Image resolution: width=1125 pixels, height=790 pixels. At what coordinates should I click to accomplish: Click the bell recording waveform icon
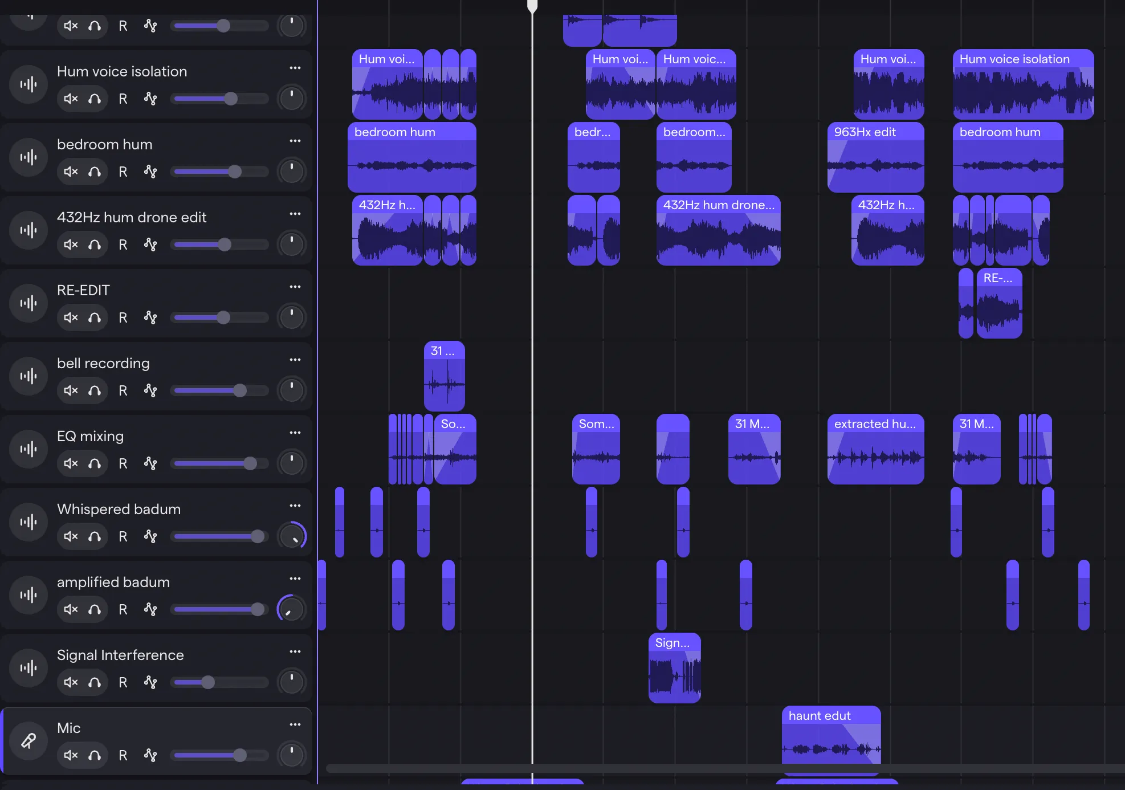pos(28,376)
